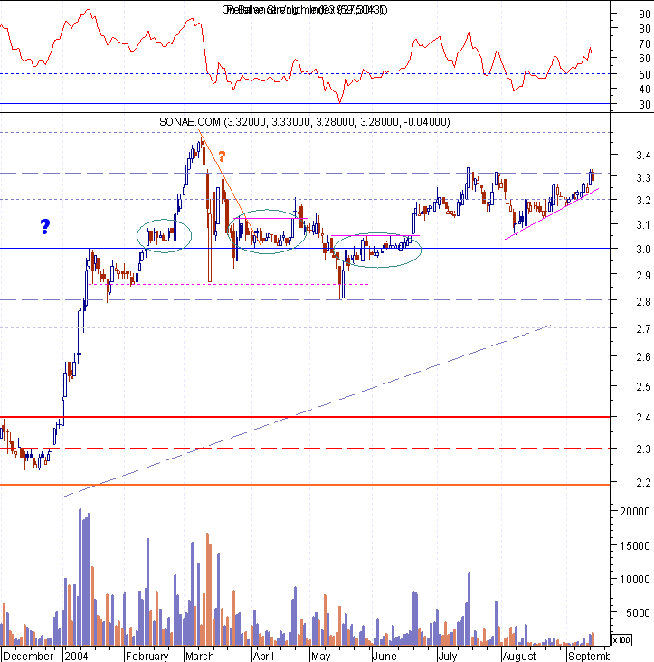
Task: Click the RSI scale value 60
Action: coord(645,59)
